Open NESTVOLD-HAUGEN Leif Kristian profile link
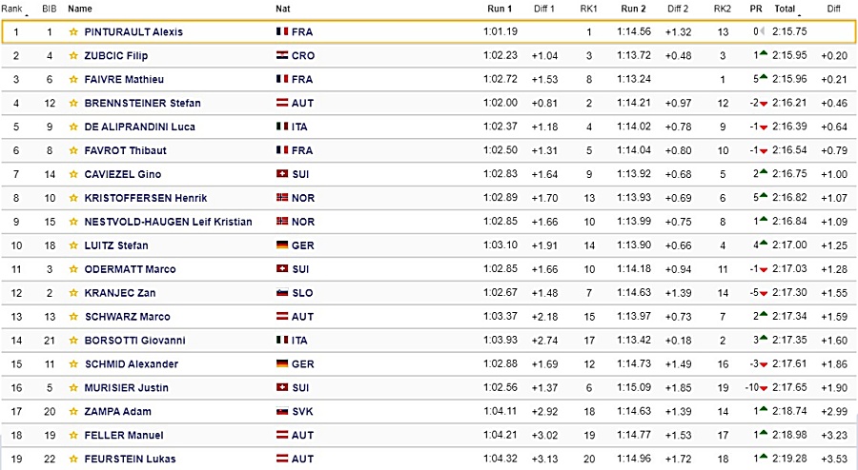This screenshot has width=858, height=470. (x=168, y=222)
